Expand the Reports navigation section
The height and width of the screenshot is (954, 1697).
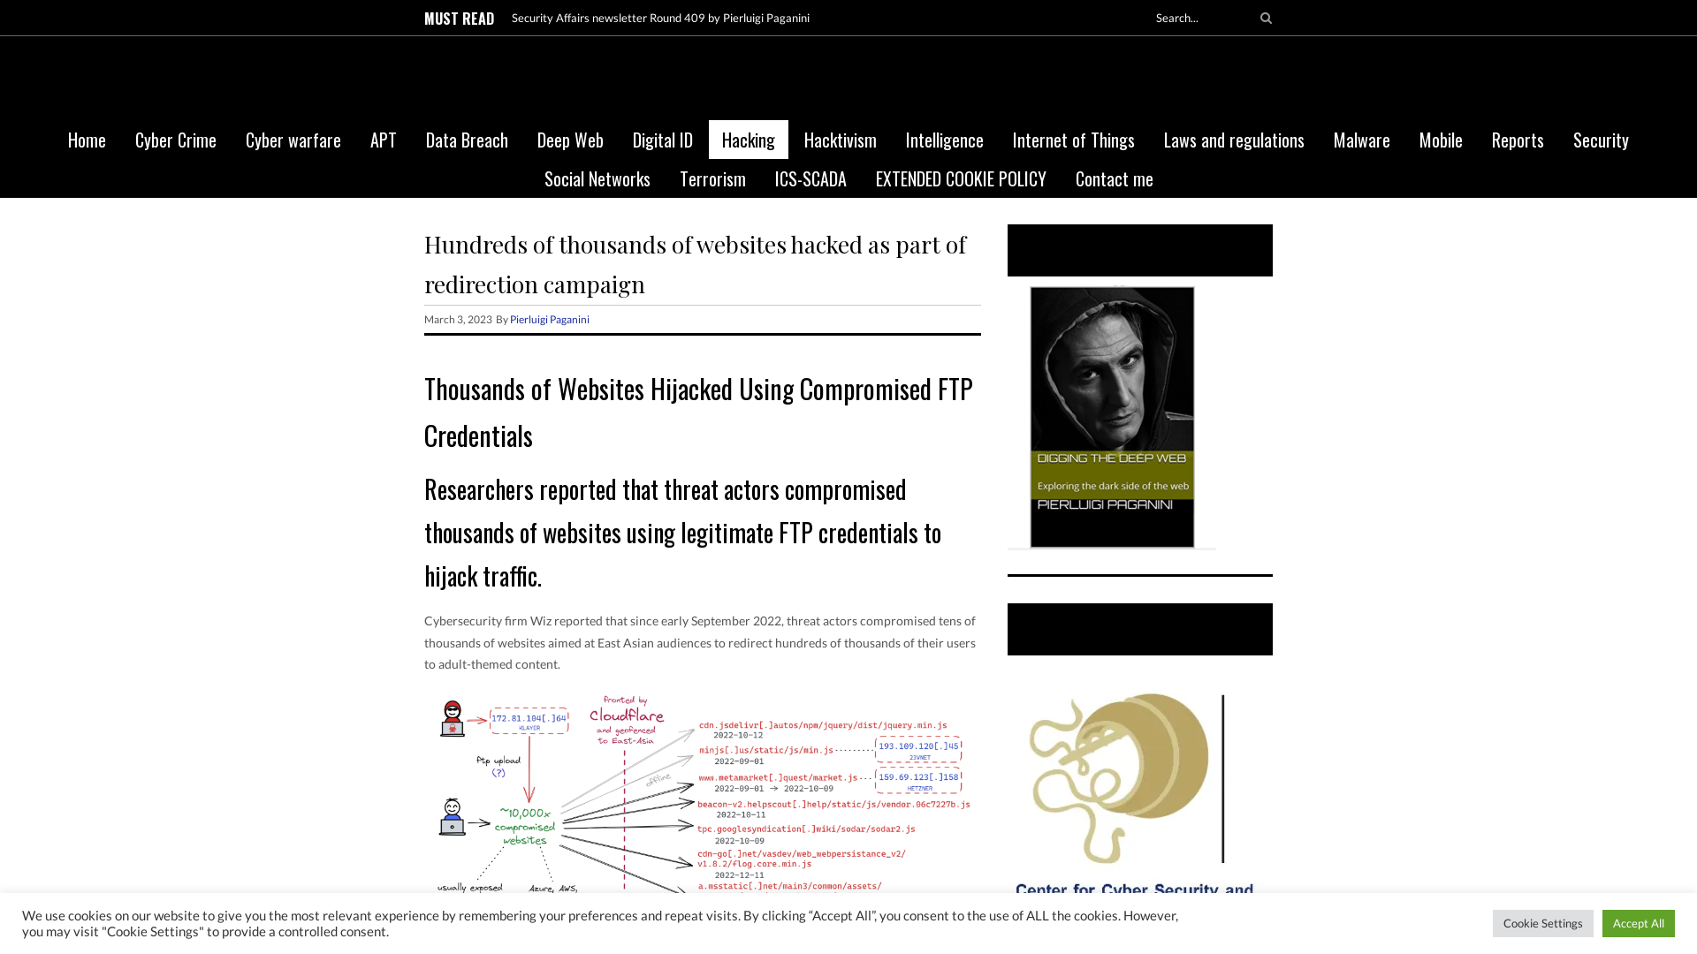pos(1518,139)
